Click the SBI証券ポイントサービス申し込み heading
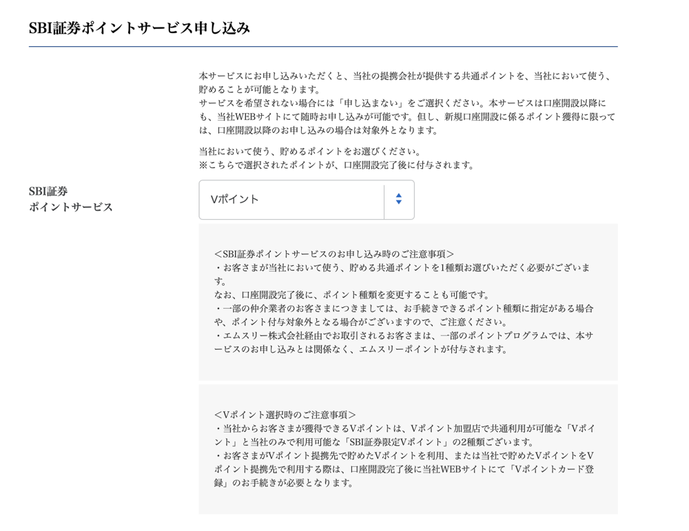Image resolution: width=689 pixels, height=531 pixels. tap(139, 28)
